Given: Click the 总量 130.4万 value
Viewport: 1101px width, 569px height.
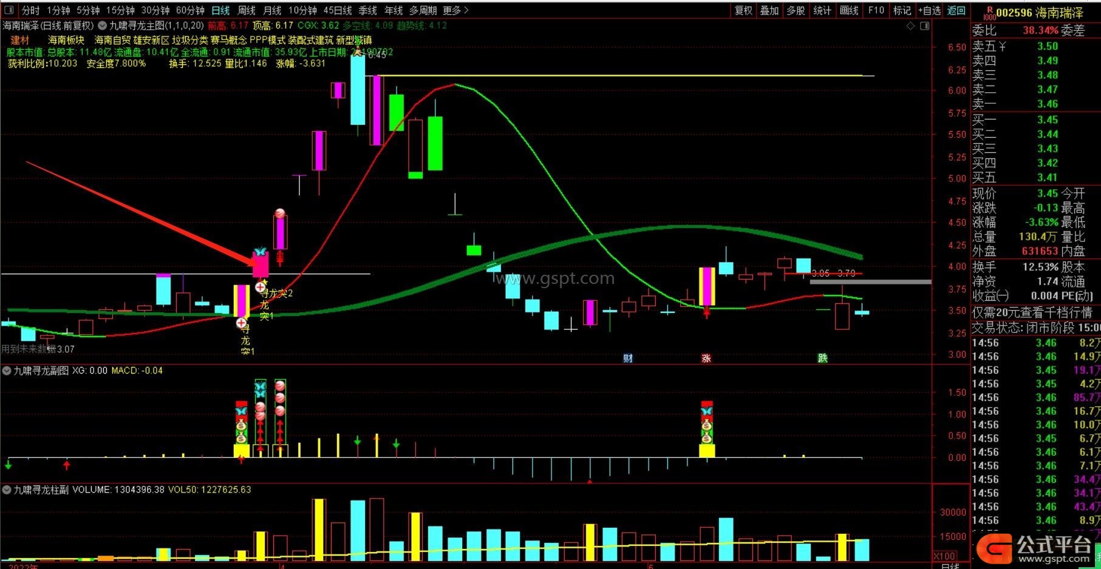Looking at the screenshot, I should click(1038, 237).
